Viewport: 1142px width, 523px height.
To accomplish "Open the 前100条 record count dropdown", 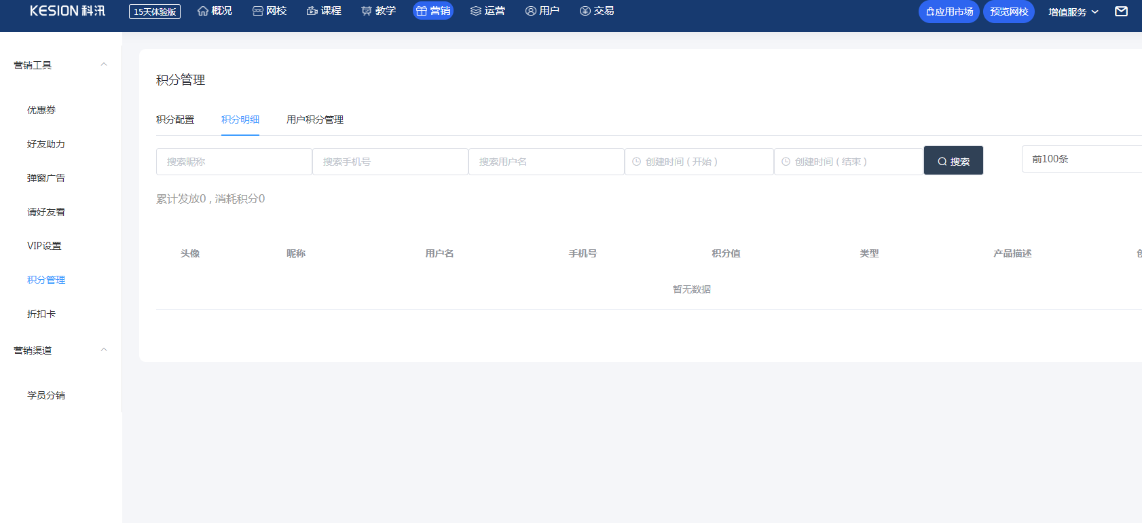I will 1081,159.
